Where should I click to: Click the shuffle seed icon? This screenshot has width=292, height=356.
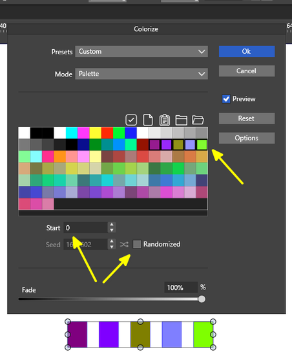pyautogui.click(x=124, y=245)
